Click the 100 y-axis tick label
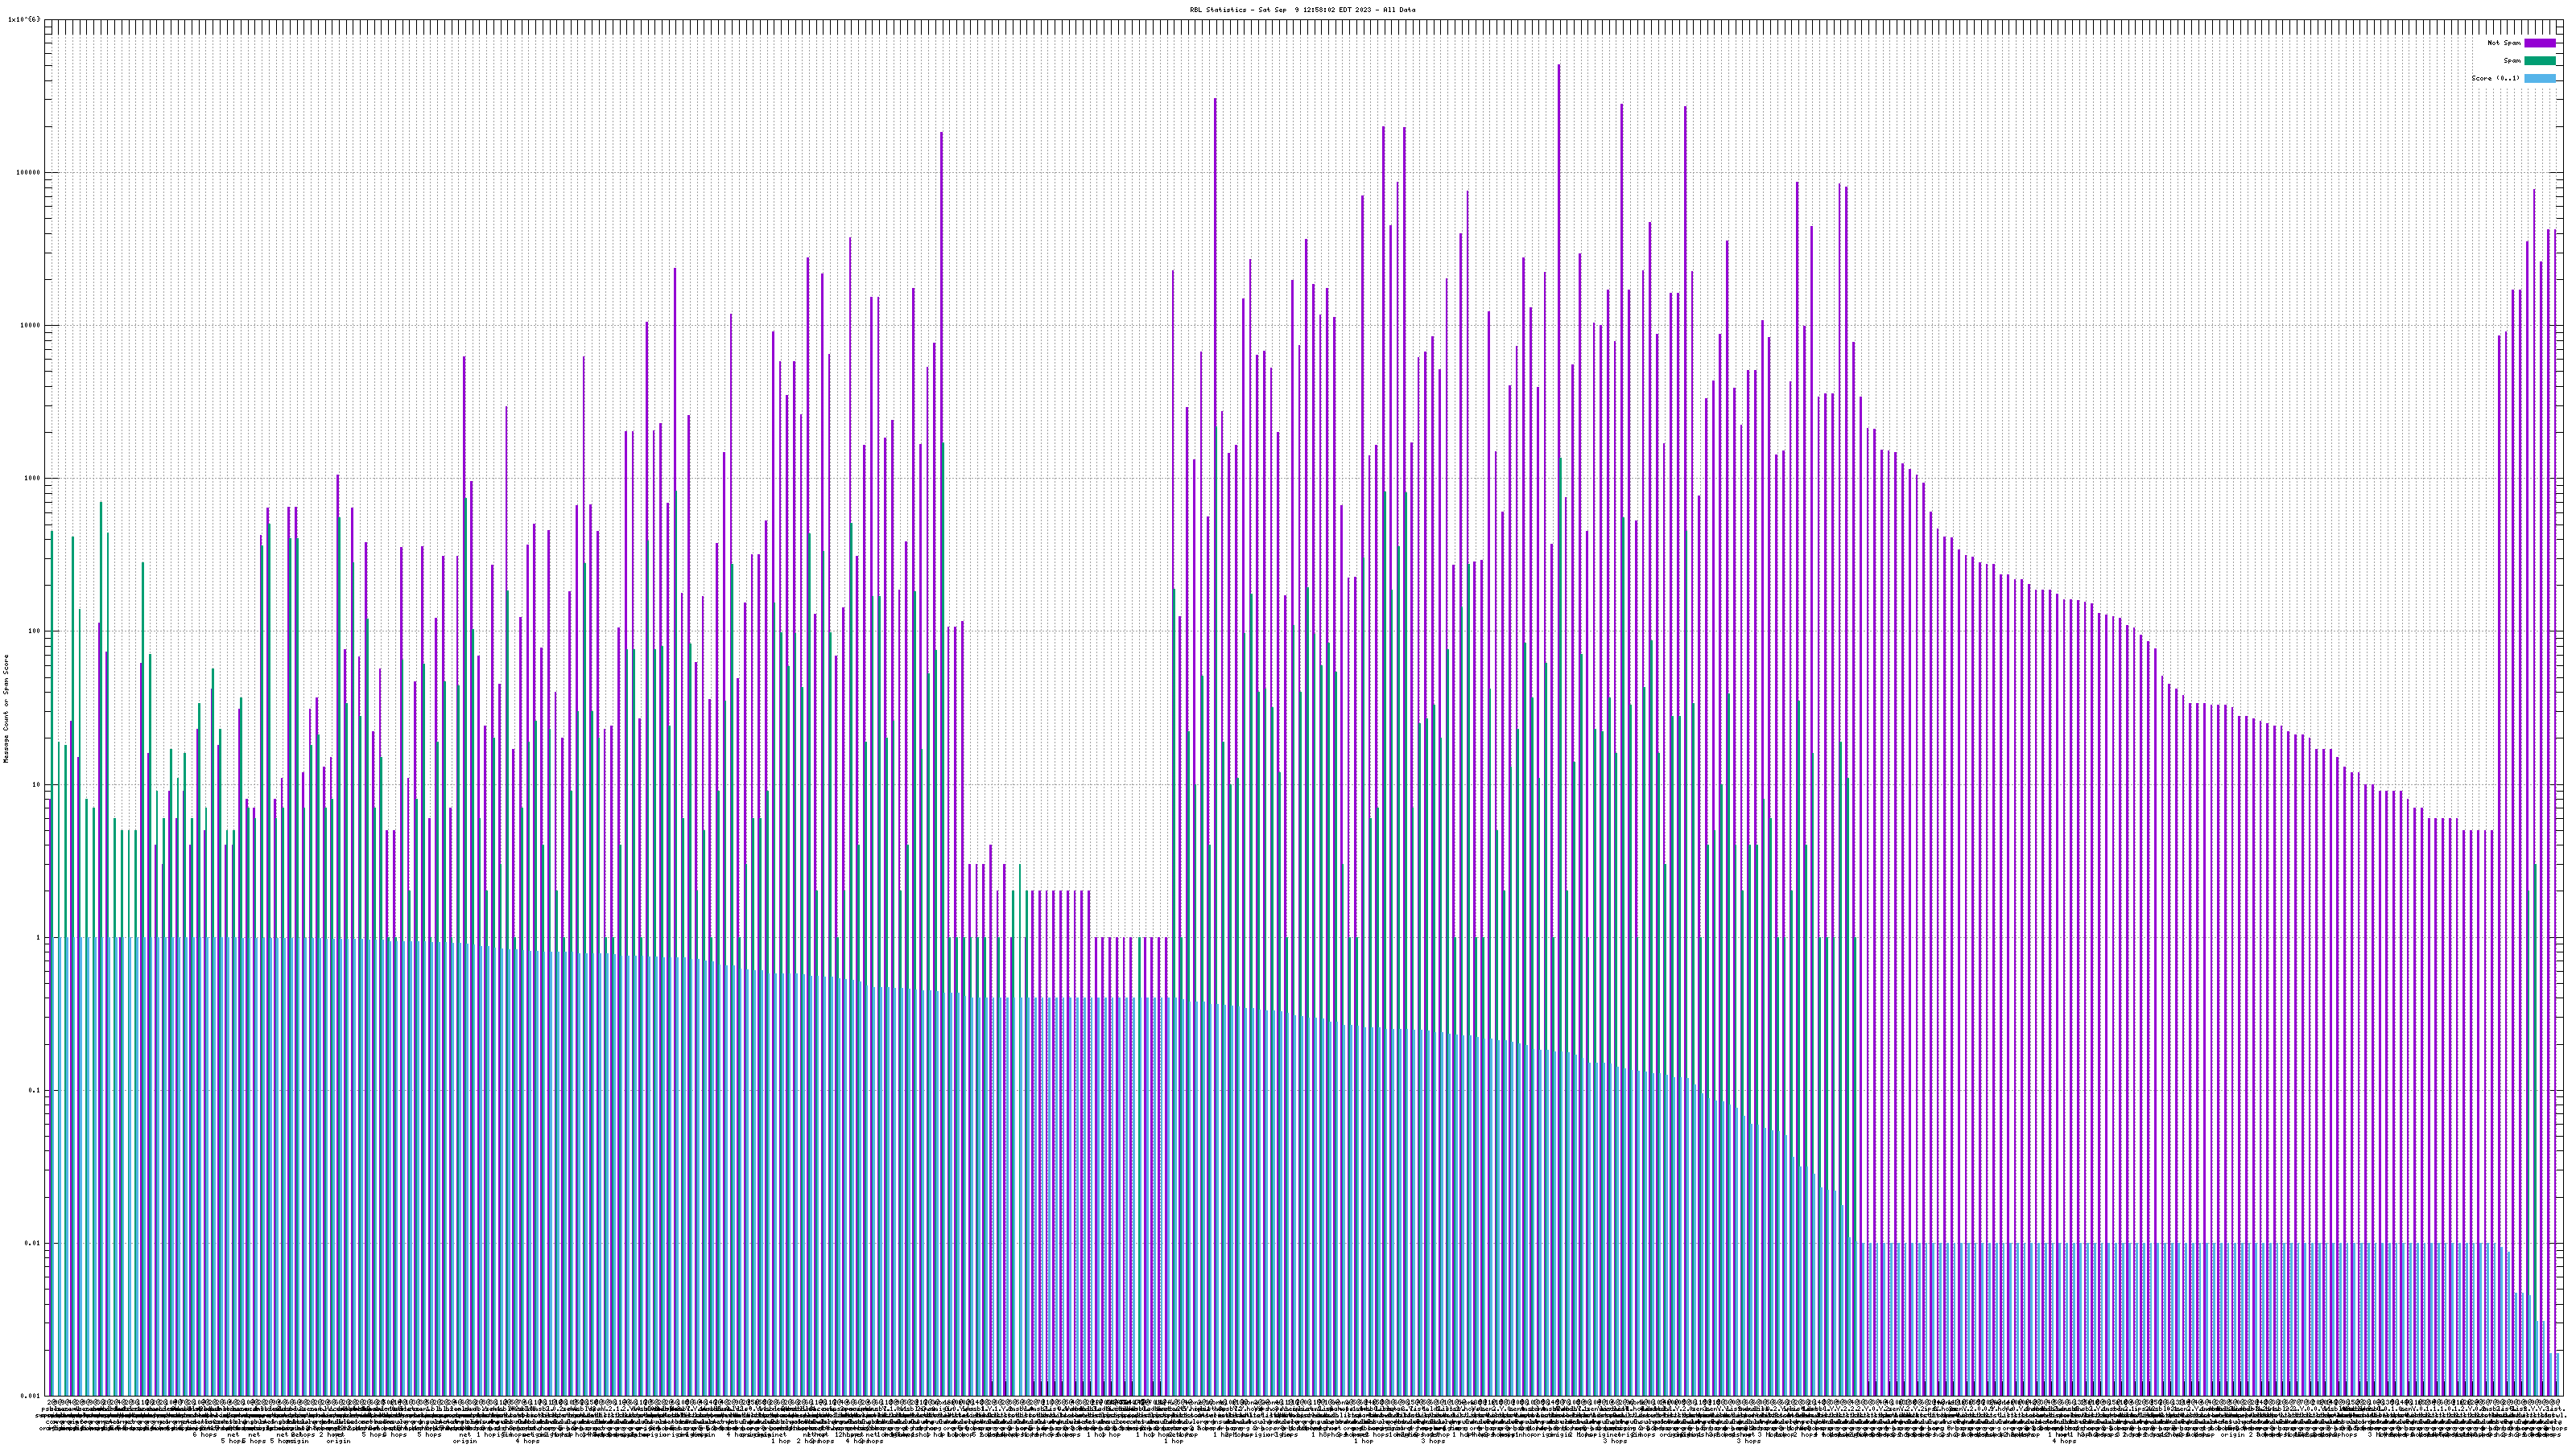 [35, 631]
